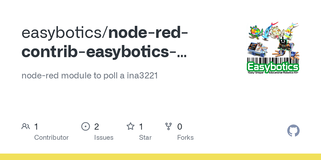Select the Star label

[145, 137]
